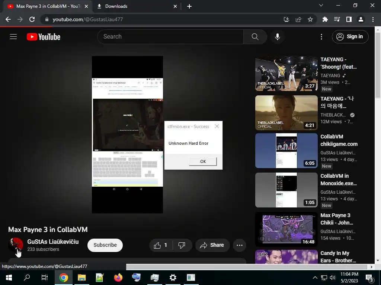This screenshot has width=381, height=285.
Task: View site information via the lock icon
Action: click(x=47, y=19)
